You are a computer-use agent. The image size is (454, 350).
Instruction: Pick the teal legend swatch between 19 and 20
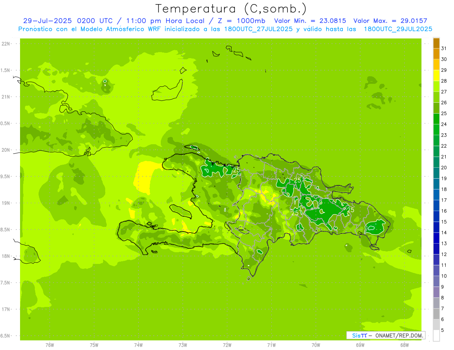[436, 173]
